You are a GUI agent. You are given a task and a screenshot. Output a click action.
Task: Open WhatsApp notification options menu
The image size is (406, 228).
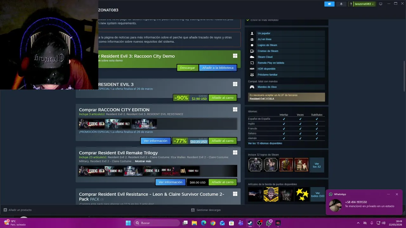(388, 194)
